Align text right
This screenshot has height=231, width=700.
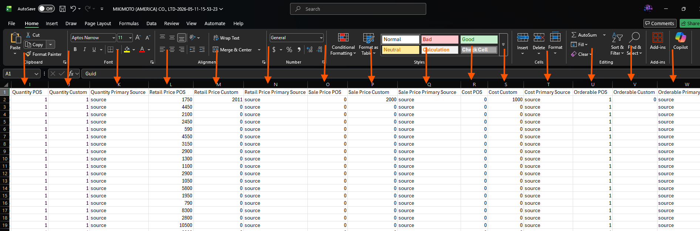pos(182,49)
